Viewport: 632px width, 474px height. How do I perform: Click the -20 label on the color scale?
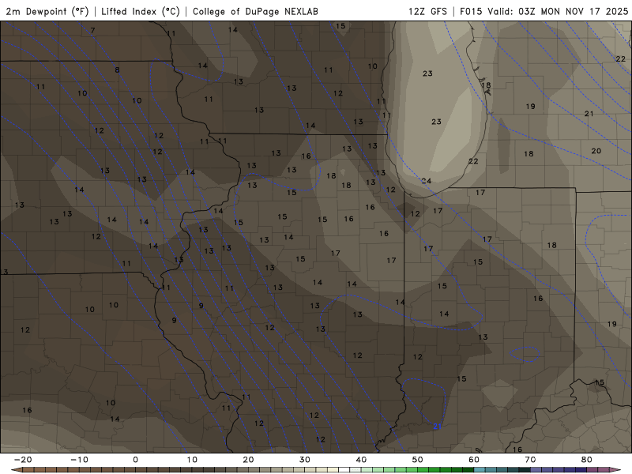(x=23, y=460)
